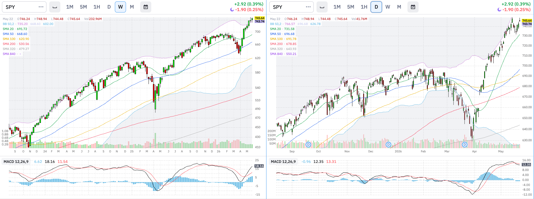Click the drawing tool button in left toolbar
534x199 pixels.
click(x=55, y=7)
